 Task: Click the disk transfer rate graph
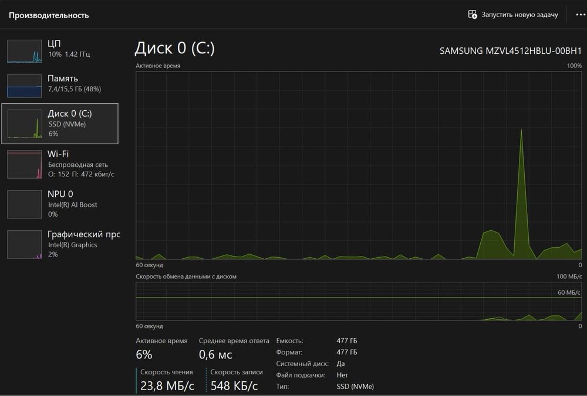359,301
